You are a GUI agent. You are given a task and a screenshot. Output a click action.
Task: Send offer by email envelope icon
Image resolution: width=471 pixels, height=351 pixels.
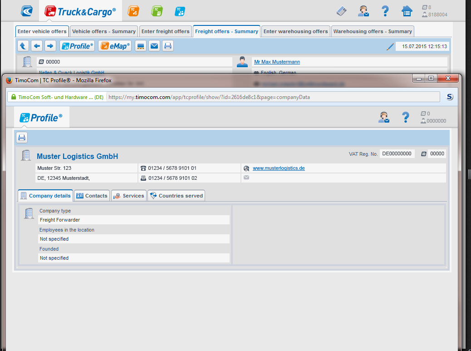pyautogui.click(x=154, y=46)
